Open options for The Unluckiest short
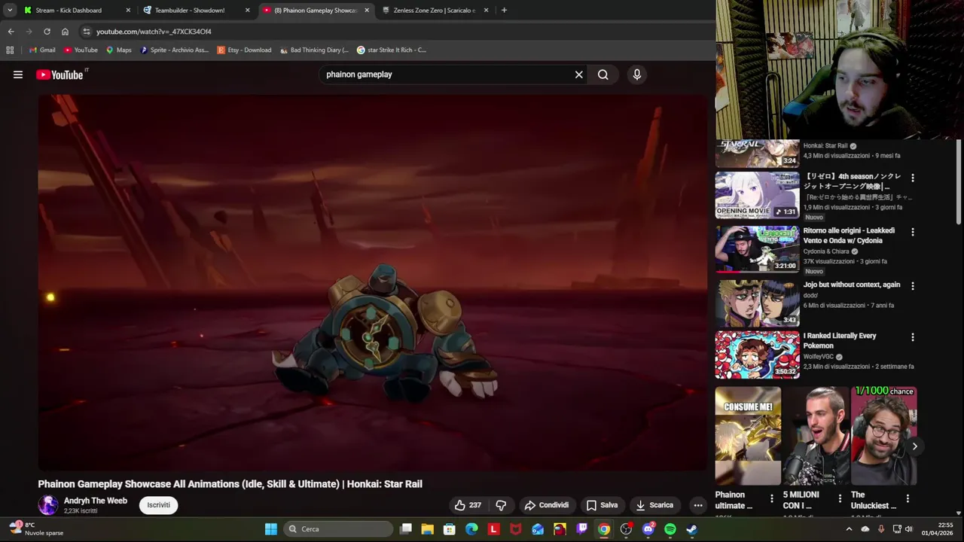Image resolution: width=964 pixels, height=542 pixels. pyautogui.click(x=908, y=498)
